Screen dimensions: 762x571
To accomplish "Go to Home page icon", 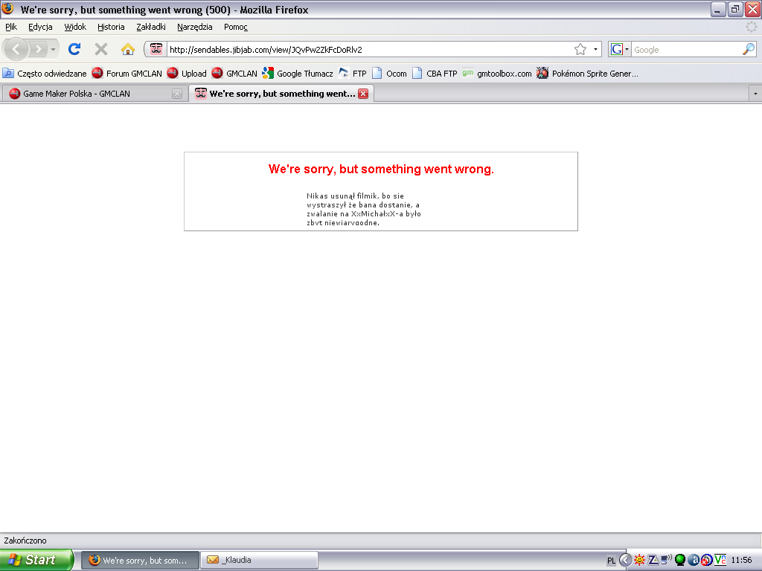I will (128, 49).
